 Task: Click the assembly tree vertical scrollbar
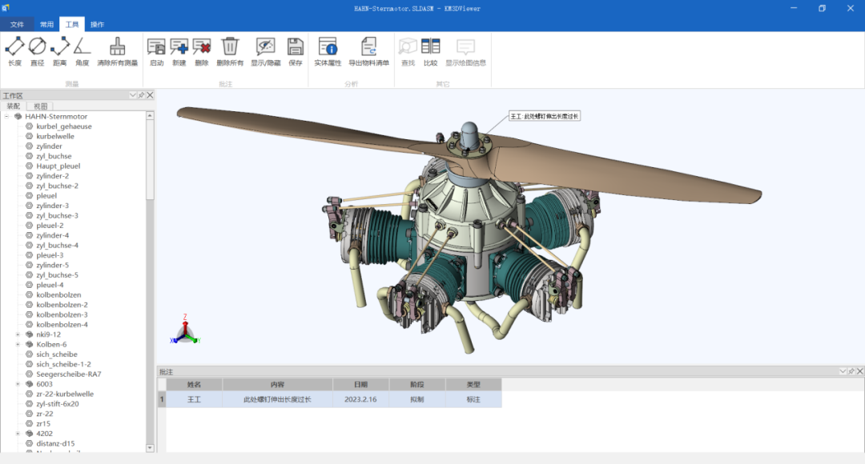coord(150,160)
